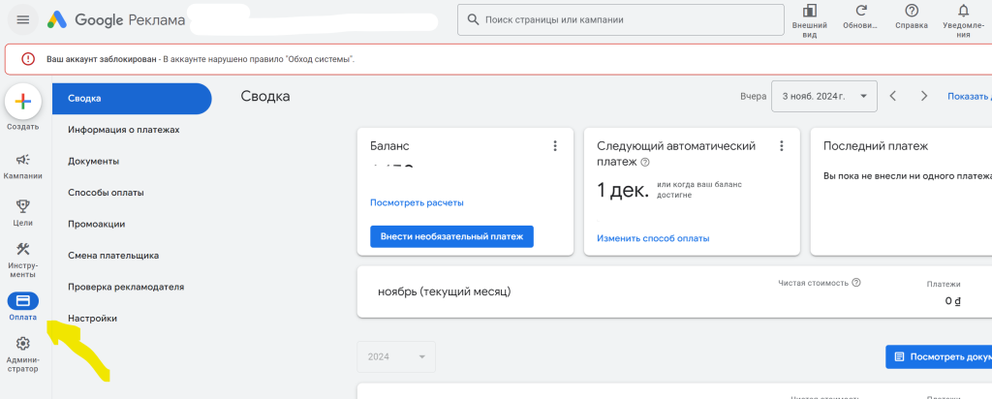Click help icon beside Чистая стоимость

[x=856, y=283]
